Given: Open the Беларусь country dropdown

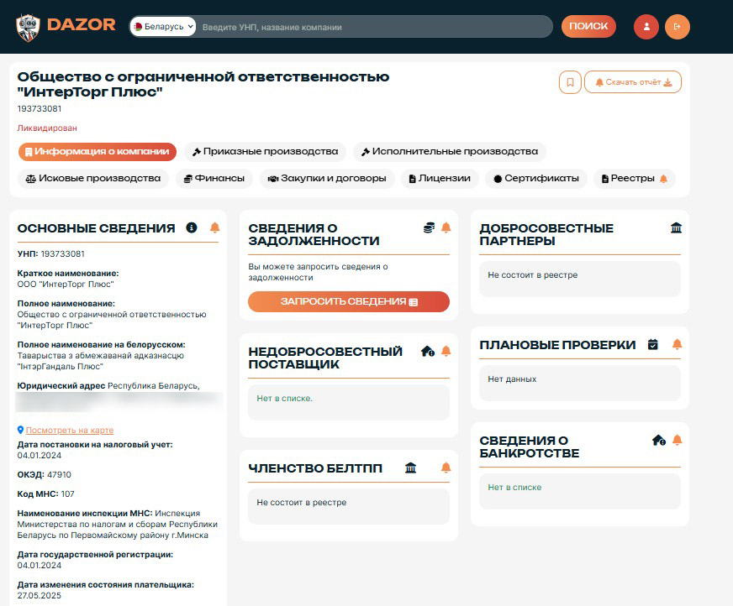Looking at the screenshot, I should pos(163,27).
